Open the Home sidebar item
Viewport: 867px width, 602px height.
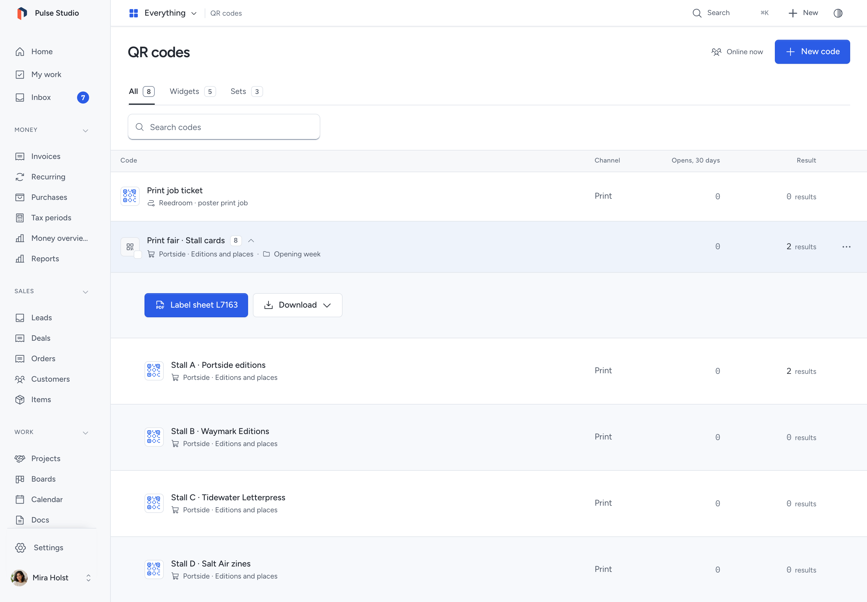pyautogui.click(x=52, y=52)
